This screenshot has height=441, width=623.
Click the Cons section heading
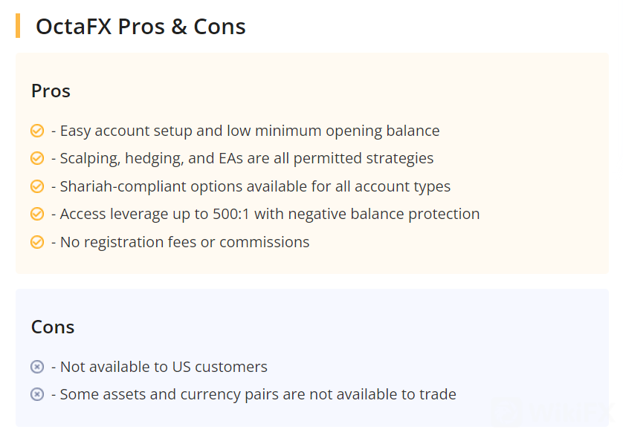click(53, 327)
